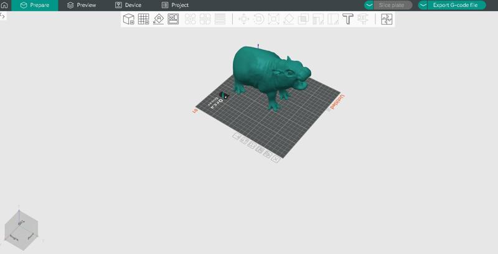
Task: Select the Text shape T tool
Action: (348, 19)
